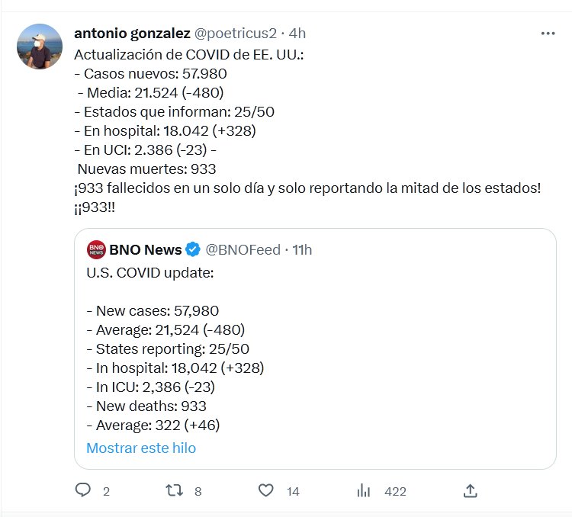
Task: Click the like count showing 14
Action: [x=293, y=492]
